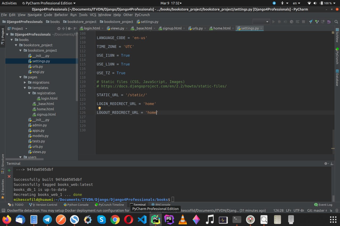
Task: Open the Structure side tool window
Action: click(3, 163)
